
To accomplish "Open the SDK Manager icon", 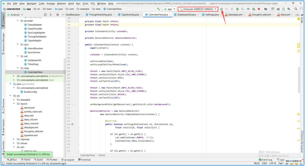I will (x=289, y=9).
